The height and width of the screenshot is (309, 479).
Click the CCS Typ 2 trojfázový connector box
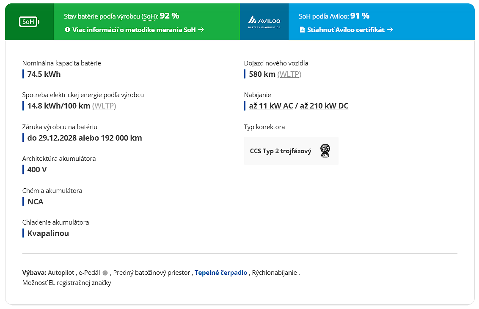click(291, 151)
